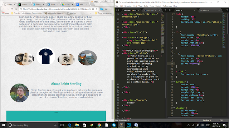Open the Toshiba bookmark folder
Viewport: 229px width, 128px height.
pos(16,13)
